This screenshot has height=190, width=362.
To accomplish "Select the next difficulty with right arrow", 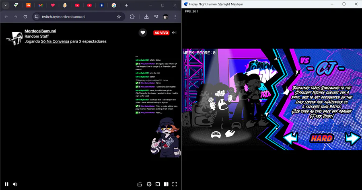I will coord(352,138).
